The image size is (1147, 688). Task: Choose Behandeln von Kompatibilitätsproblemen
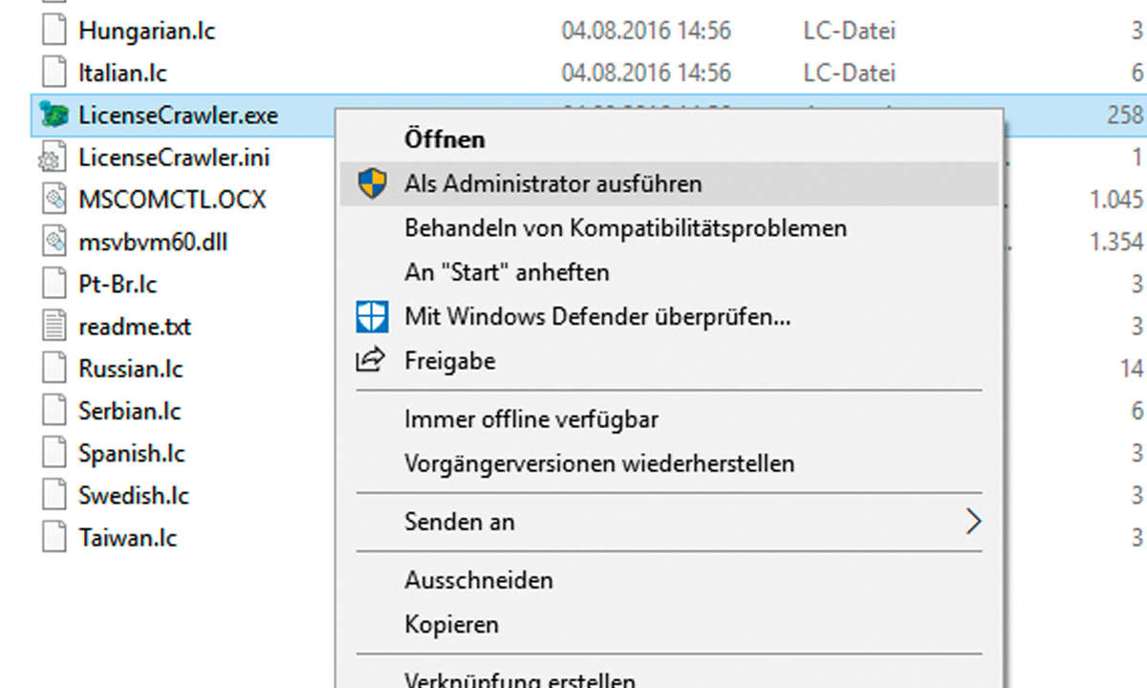625,228
